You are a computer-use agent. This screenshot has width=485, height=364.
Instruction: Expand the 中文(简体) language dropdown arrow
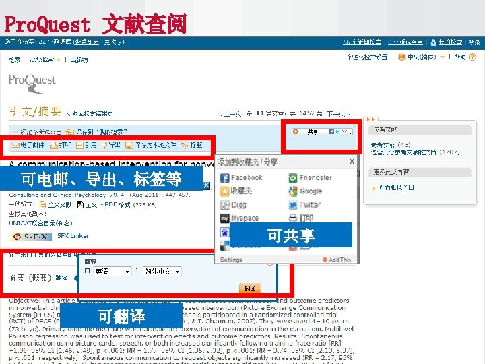click(442, 57)
